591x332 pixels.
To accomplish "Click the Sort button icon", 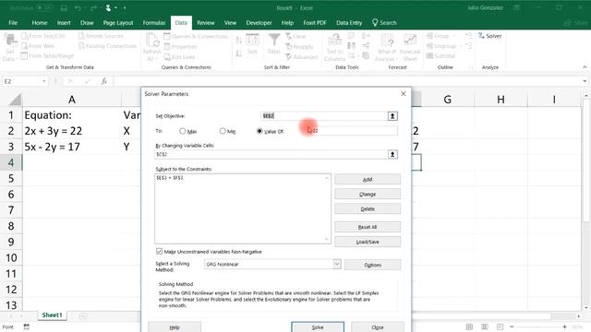I will click(x=252, y=40).
